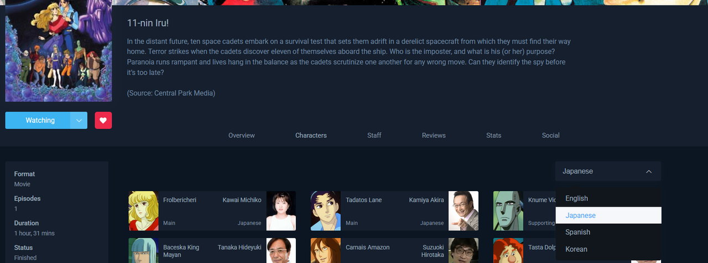Open Kawai Michiko voice actor link
Image resolution: width=708 pixels, height=263 pixels.
click(242, 200)
